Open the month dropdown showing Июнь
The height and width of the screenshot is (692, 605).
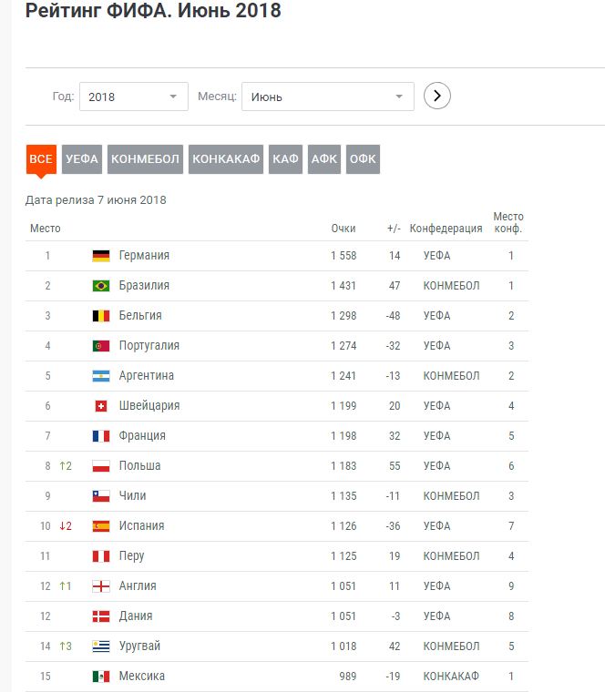pyautogui.click(x=327, y=97)
